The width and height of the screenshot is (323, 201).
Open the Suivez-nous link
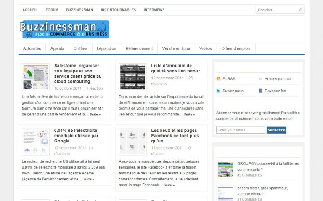pyautogui.click(x=233, y=91)
